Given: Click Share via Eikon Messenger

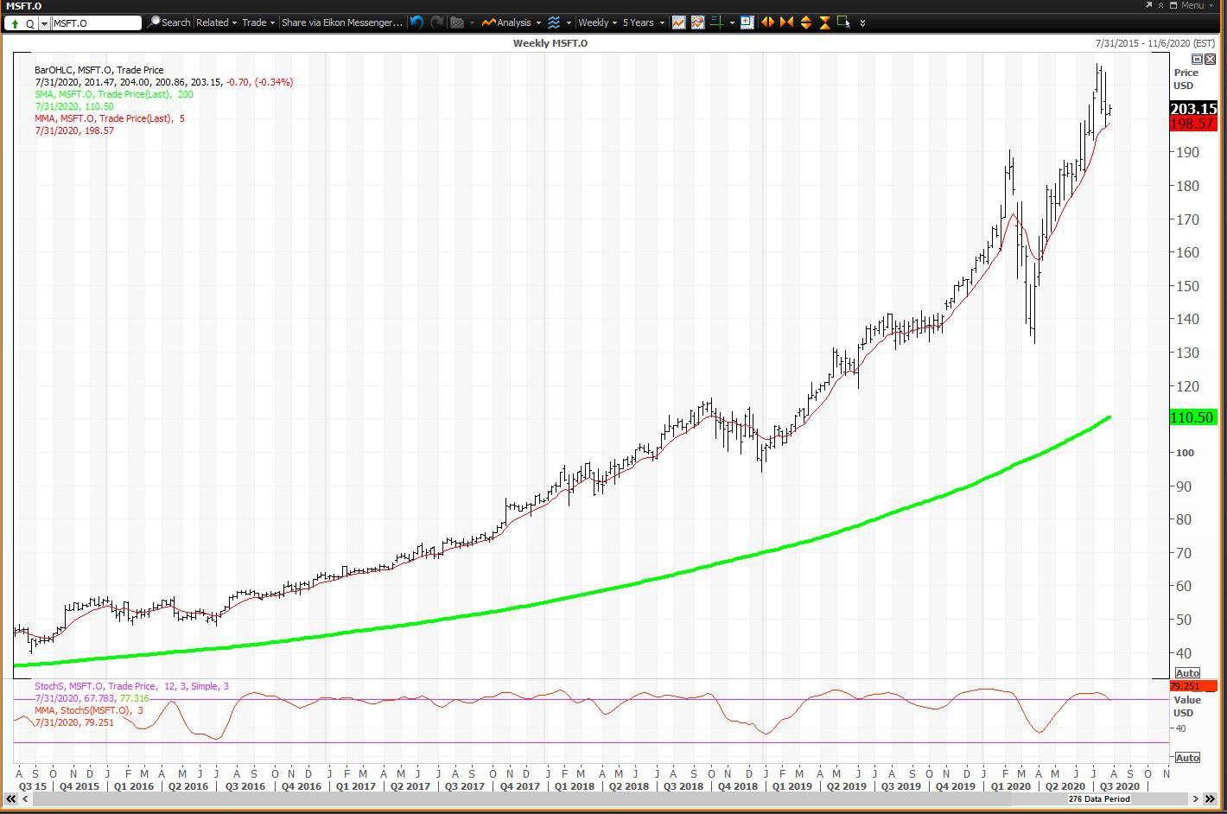Looking at the screenshot, I should [x=342, y=22].
